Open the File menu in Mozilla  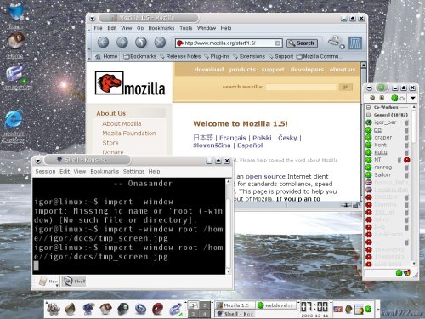(x=98, y=28)
